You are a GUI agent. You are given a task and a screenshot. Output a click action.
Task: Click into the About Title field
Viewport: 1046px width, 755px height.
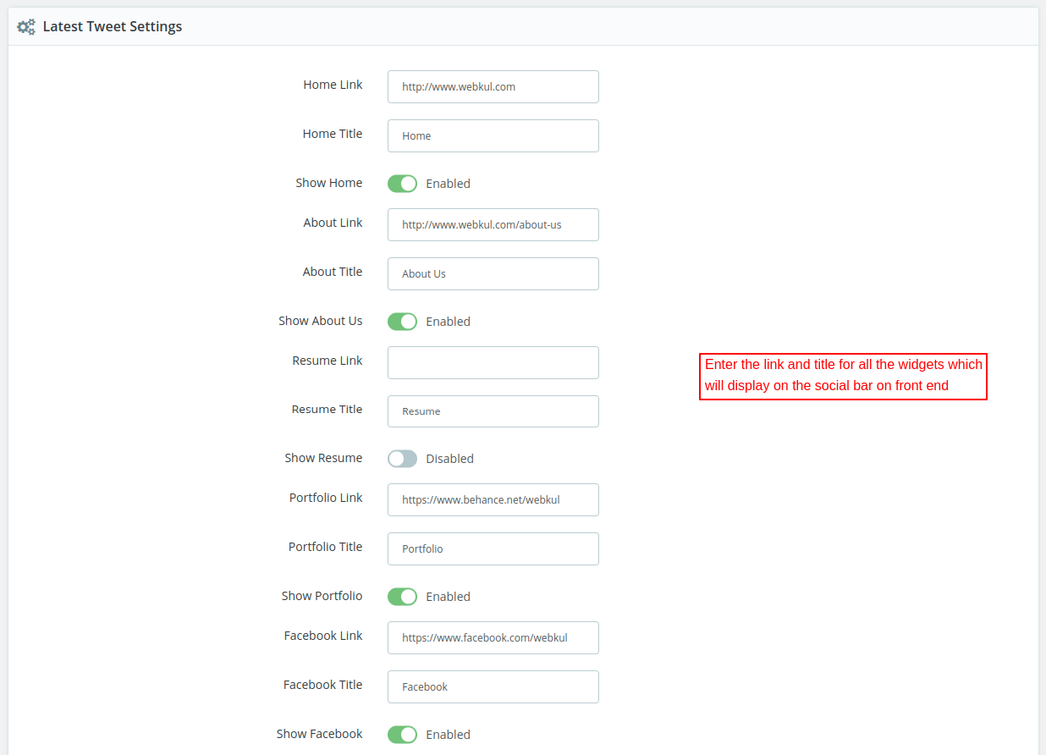click(x=493, y=273)
